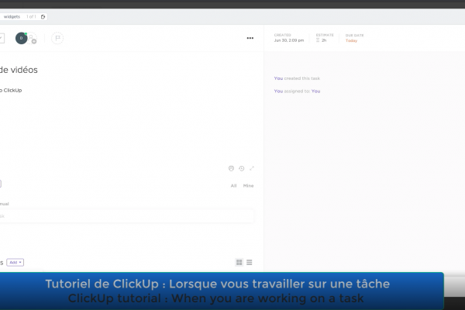Click the created date Jun 30, 2:09 pm
The height and width of the screenshot is (310, 465).
[289, 40]
